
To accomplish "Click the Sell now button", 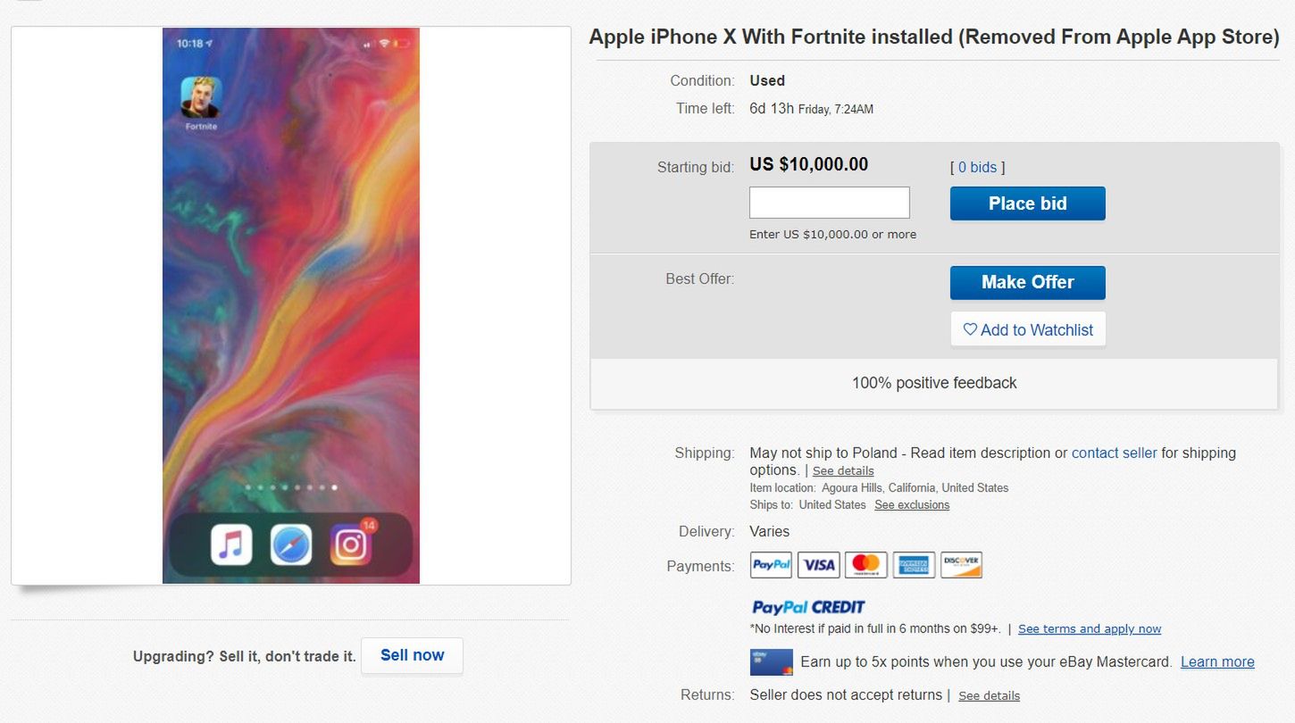I will click(412, 655).
